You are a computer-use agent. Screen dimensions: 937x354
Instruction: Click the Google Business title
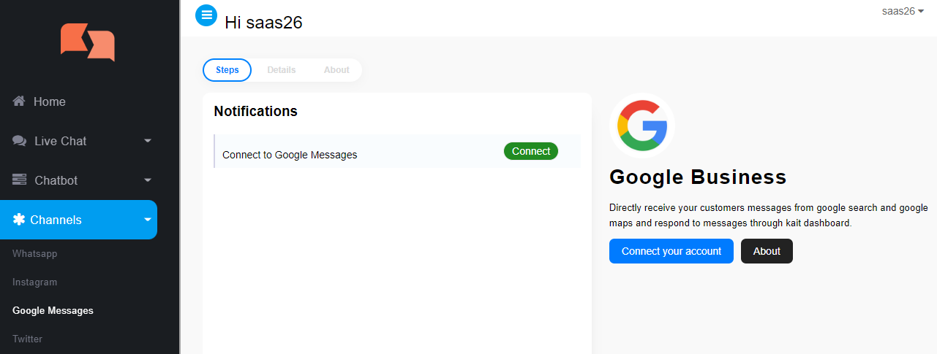click(x=698, y=177)
